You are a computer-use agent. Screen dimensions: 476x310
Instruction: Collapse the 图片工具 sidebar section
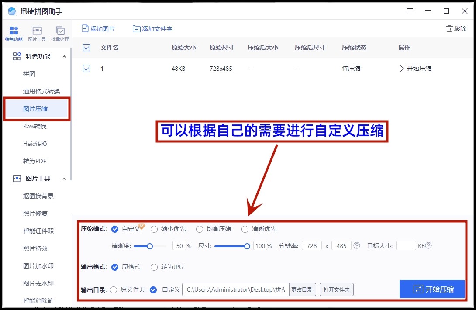point(65,179)
